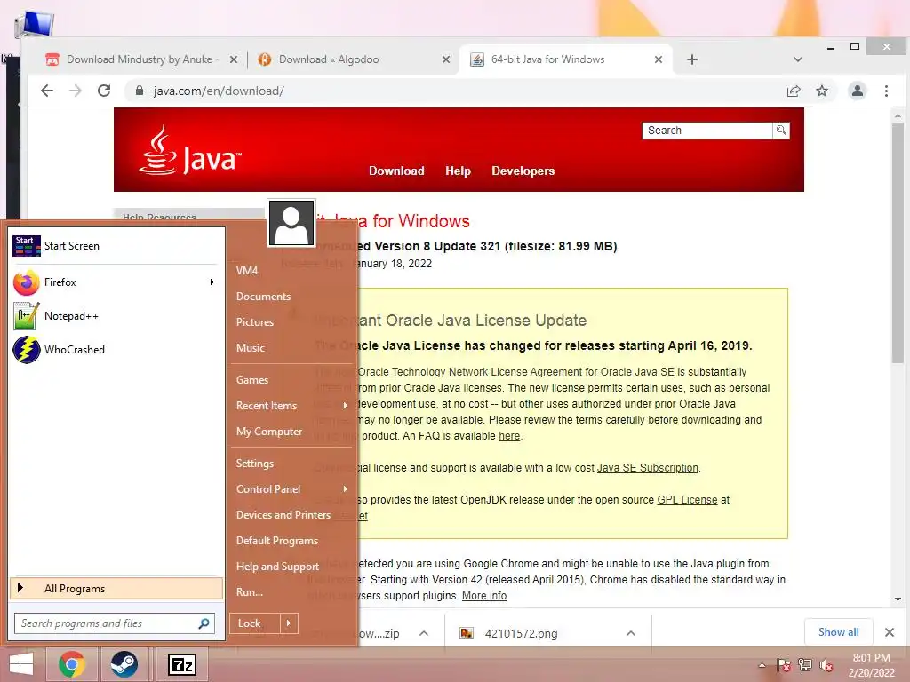Open My Computer from start menu
This screenshot has width=910, height=682.
[268, 432]
